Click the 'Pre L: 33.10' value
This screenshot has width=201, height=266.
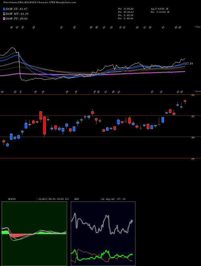pos(126,15)
